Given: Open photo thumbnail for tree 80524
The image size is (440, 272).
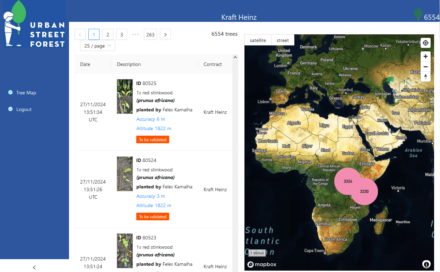Looking at the screenshot, I should (x=125, y=174).
